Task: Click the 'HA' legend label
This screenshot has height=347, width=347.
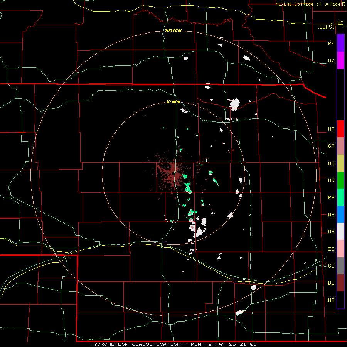Action: (331, 129)
